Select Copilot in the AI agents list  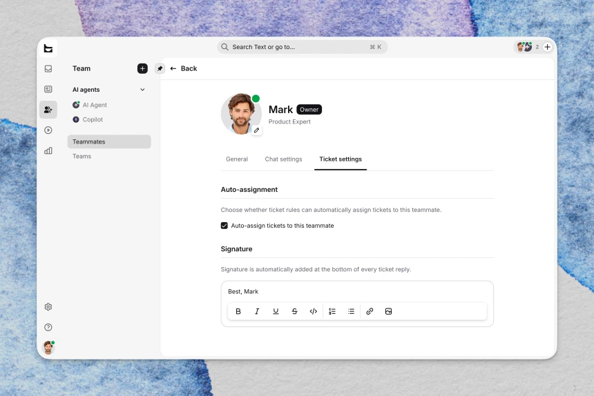pos(88,119)
